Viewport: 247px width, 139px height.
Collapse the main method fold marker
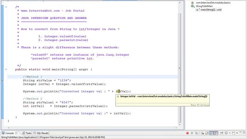(x=6, y=69)
